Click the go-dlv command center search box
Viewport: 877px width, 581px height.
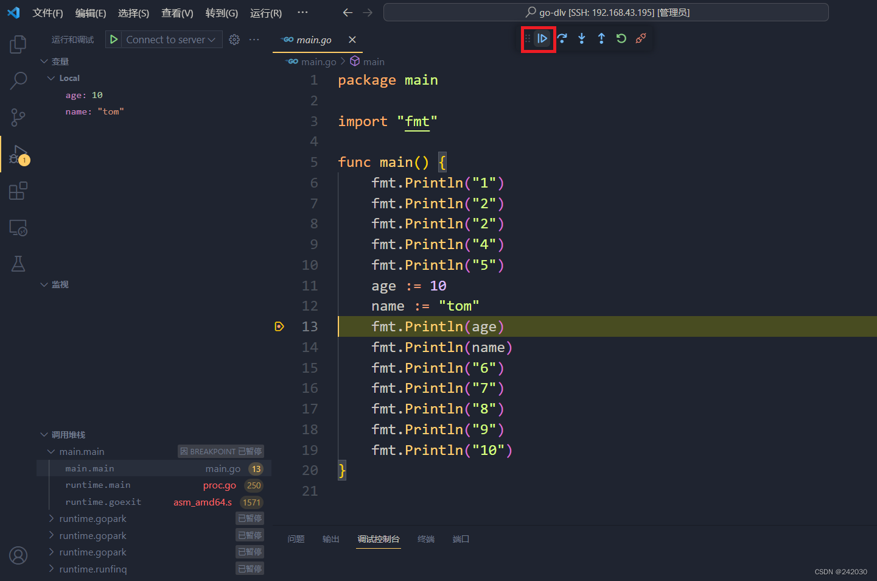coord(606,12)
